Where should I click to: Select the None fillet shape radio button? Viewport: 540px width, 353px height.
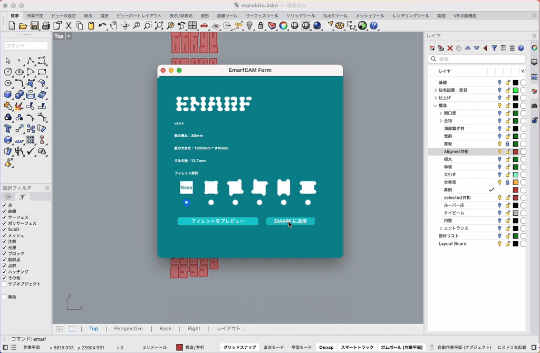coord(186,202)
